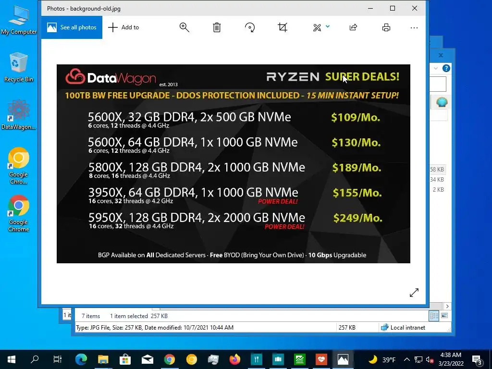The width and height of the screenshot is (492, 369).
Task: Open Mail app from taskbar
Action: (147, 359)
